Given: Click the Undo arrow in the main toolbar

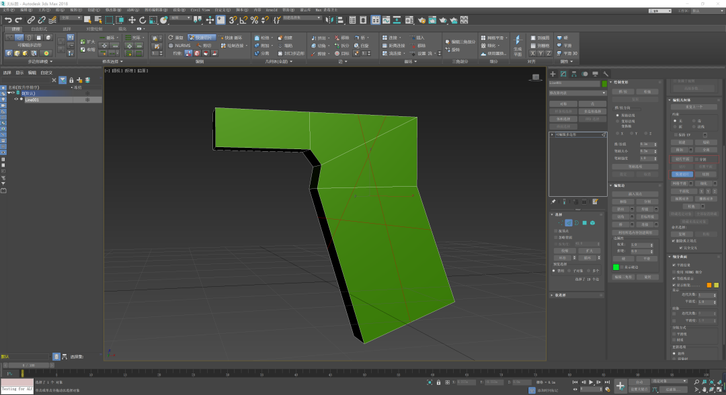Looking at the screenshot, I should [8, 20].
